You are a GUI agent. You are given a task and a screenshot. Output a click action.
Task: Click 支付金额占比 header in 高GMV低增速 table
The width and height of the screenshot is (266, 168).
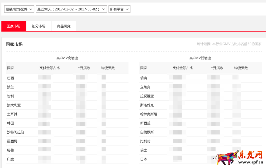pos(183,68)
